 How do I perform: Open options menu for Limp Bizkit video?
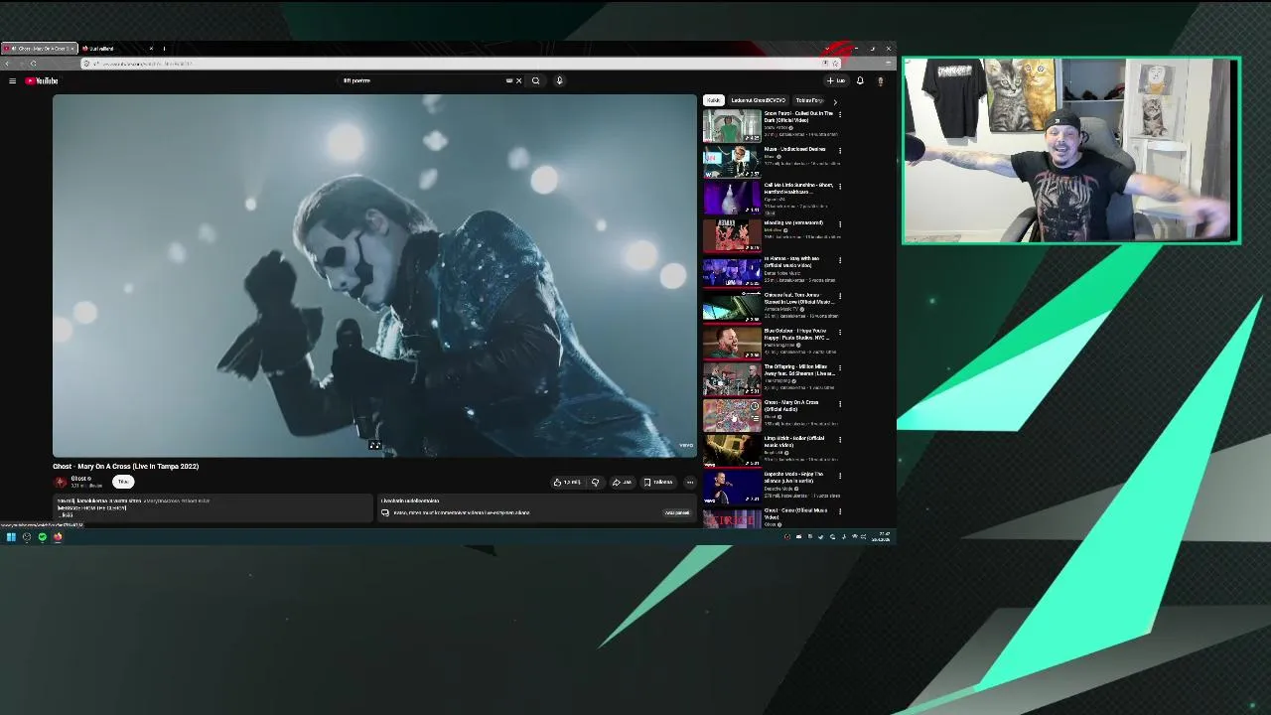(x=840, y=439)
